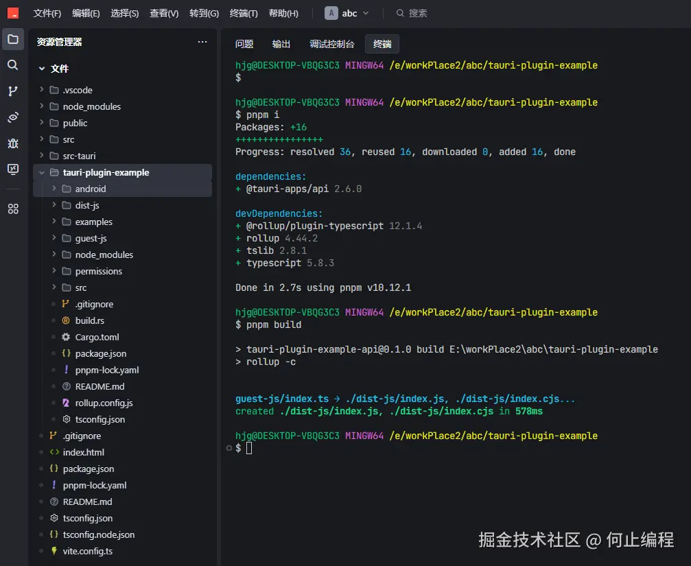Click the android folder icon
This screenshot has width=691, height=566.
click(x=66, y=189)
